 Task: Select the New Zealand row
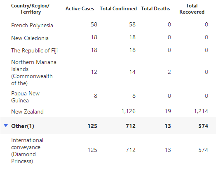[x=108, y=111]
